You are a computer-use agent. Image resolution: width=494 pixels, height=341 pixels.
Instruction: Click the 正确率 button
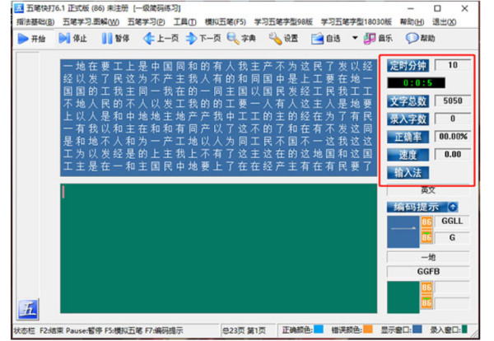408,137
